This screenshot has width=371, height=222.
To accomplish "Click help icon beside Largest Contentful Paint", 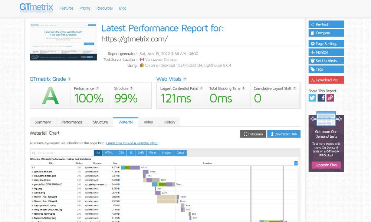I will pyautogui.click(x=201, y=88).
